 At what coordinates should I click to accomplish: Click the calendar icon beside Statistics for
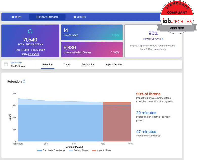(x=6, y=64)
